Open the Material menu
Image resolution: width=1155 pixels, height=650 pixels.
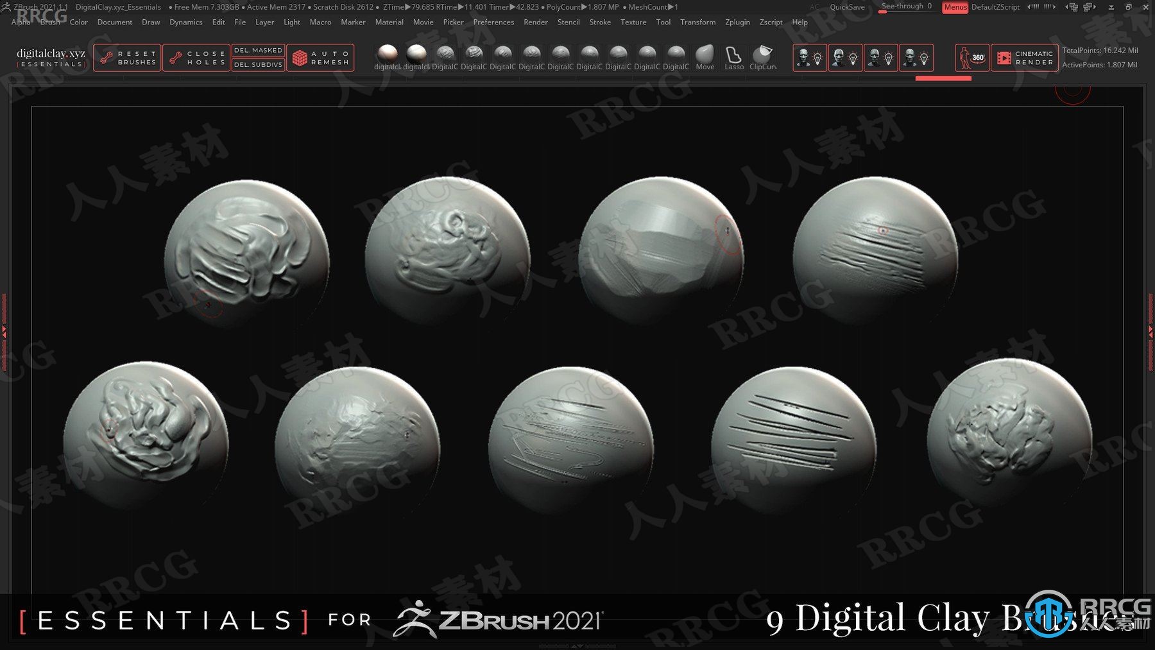[x=389, y=22]
